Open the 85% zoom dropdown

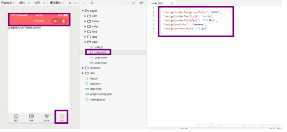[x=24, y=3]
